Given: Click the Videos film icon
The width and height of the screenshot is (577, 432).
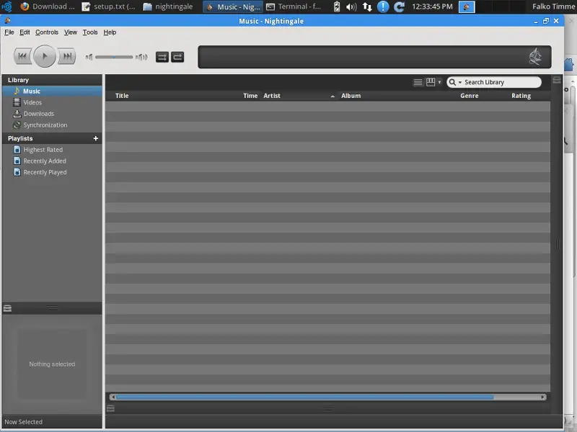Looking at the screenshot, I should (17, 102).
